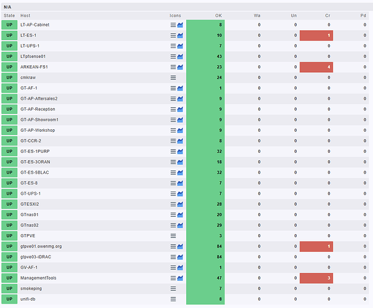The image size is (373, 308).
Task: Open the action menu icon for LT-AP-Cabinet
Action: (173, 25)
